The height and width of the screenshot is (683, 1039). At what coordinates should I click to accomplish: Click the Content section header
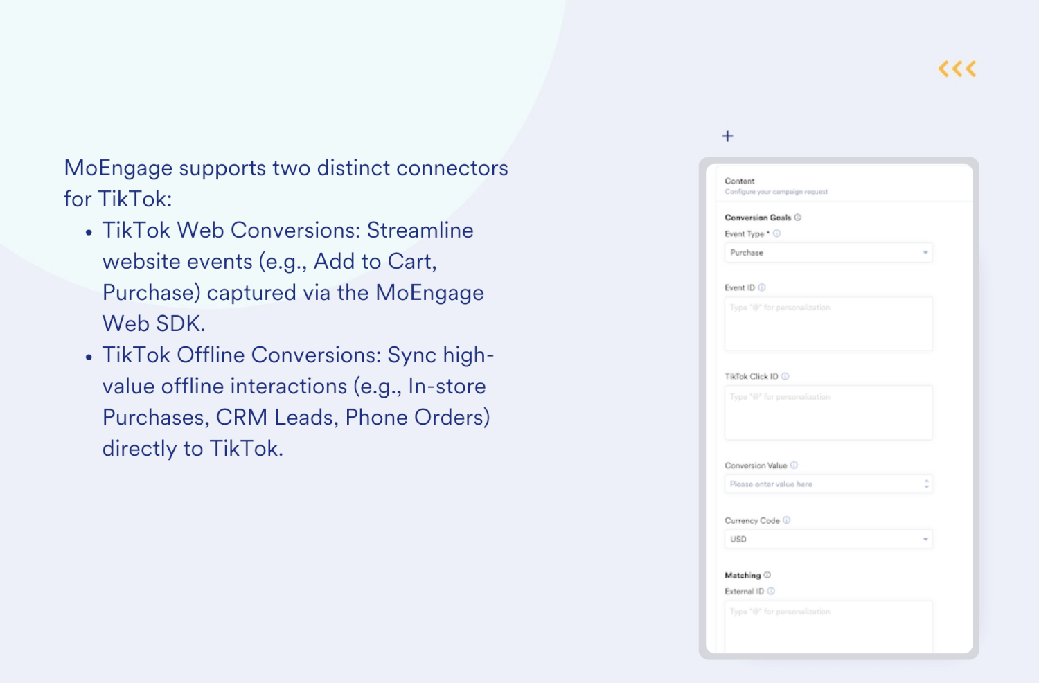coord(739,181)
